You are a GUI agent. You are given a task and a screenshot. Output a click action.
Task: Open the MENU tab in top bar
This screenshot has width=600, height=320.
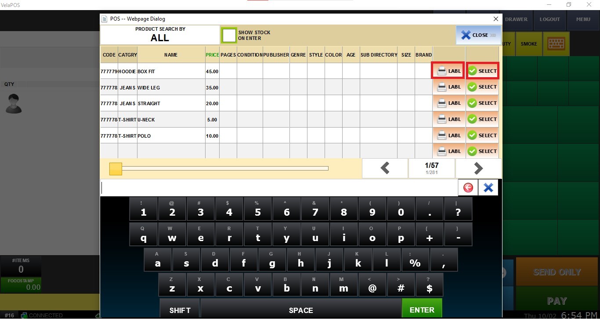pyautogui.click(x=583, y=19)
